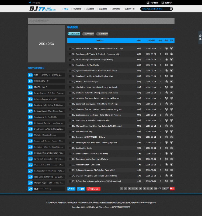This screenshot has width=202, height=216.
Task: Download Alexandra Stan - Lemonade
Action: click(x=172, y=165)
